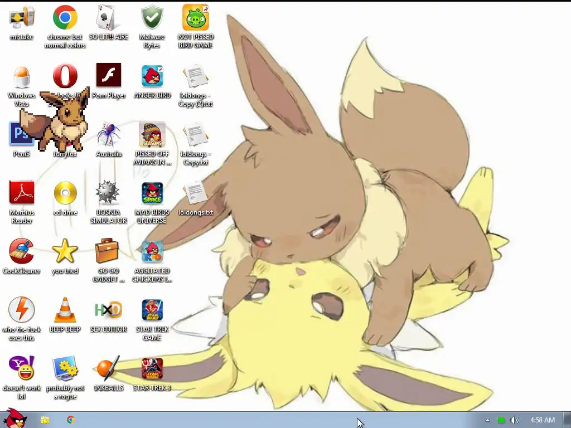Launch 'BEEP BEEP' VLC cone icon

[x=65, y=310]
